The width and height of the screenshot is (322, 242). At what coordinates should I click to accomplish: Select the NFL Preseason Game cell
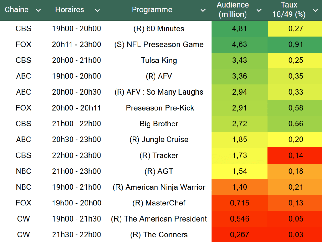coord(159,44)
